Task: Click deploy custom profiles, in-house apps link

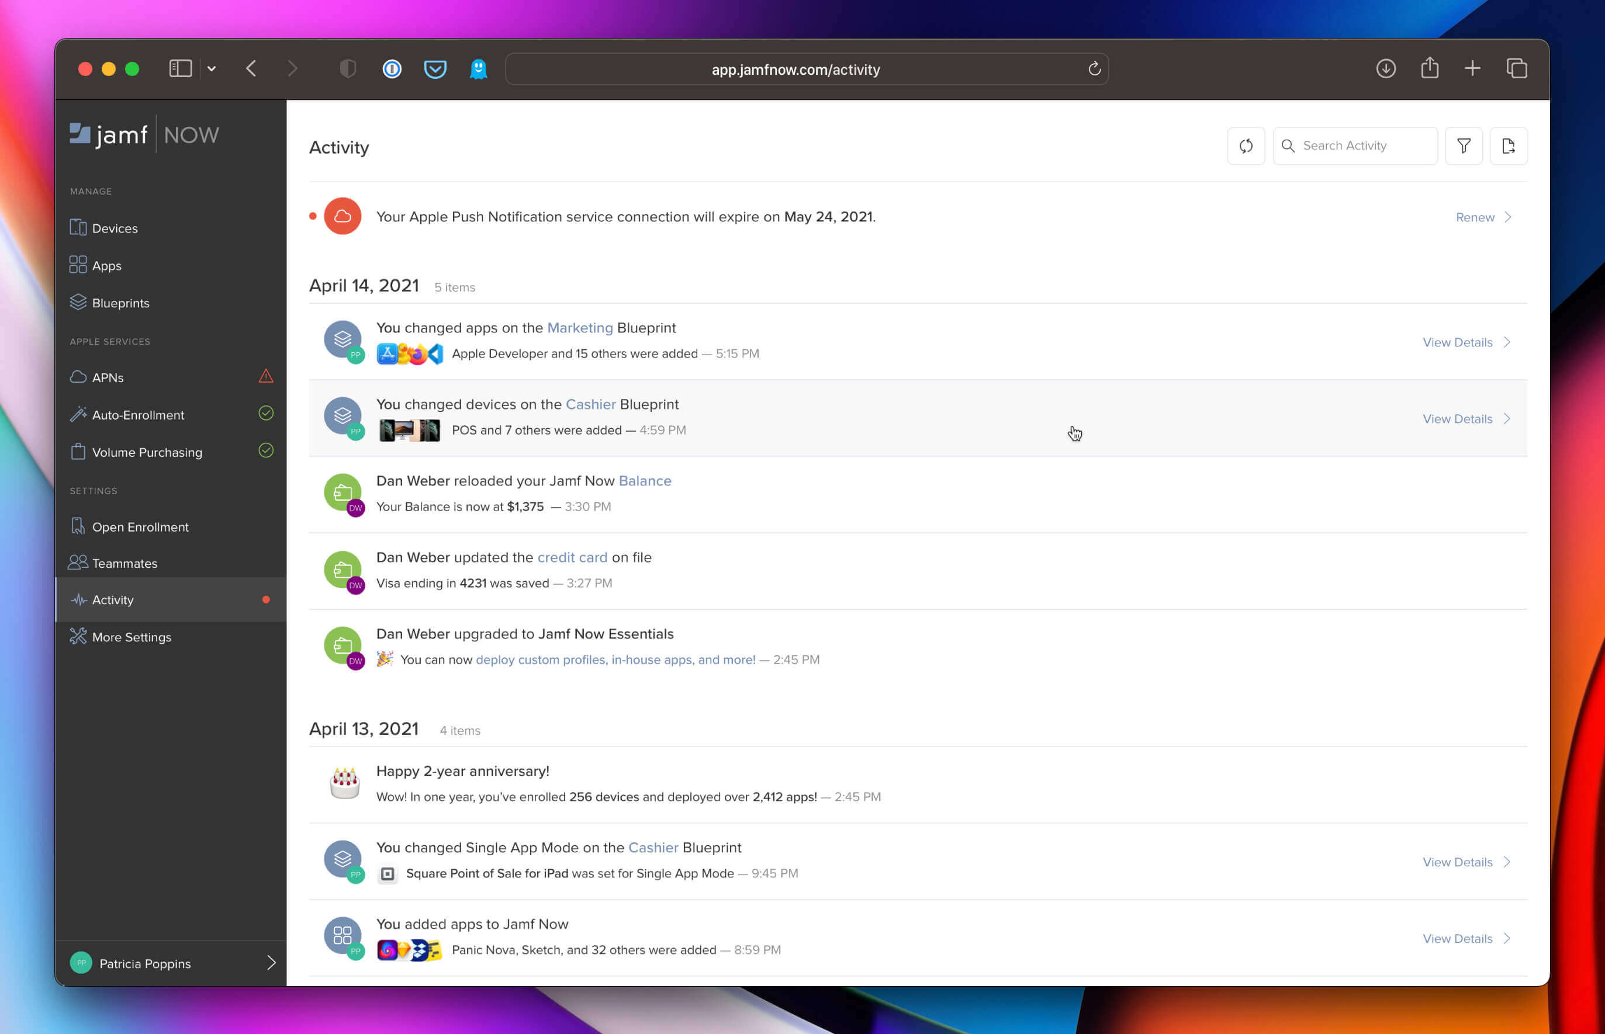Action: coord(615,660)
